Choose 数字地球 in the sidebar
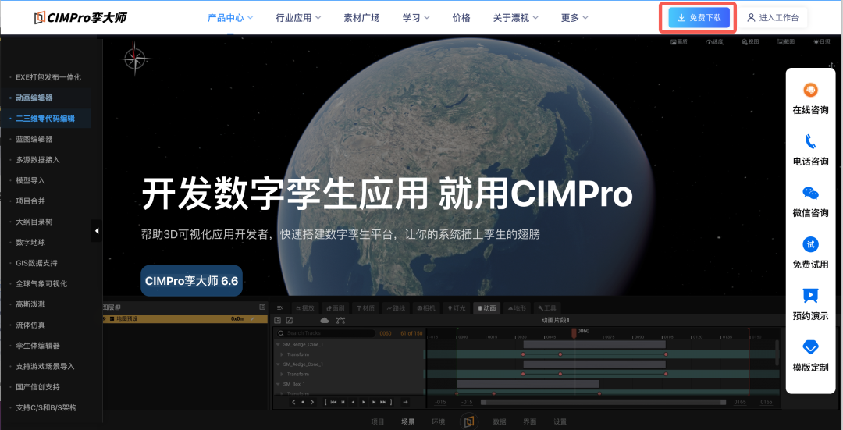Image resolution: width=843 pixels, height=430 pixels. (x=30, y=243)
